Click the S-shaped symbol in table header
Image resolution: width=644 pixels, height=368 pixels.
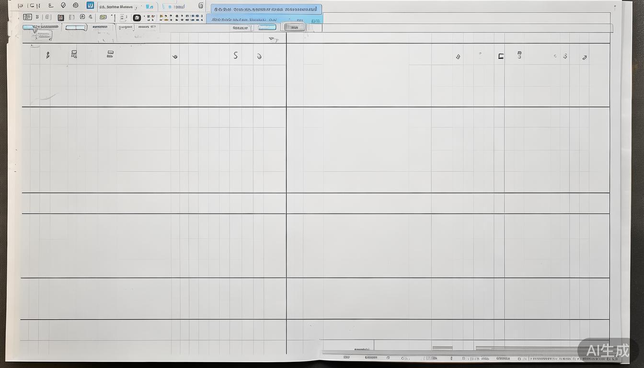[x=235, y=56]
